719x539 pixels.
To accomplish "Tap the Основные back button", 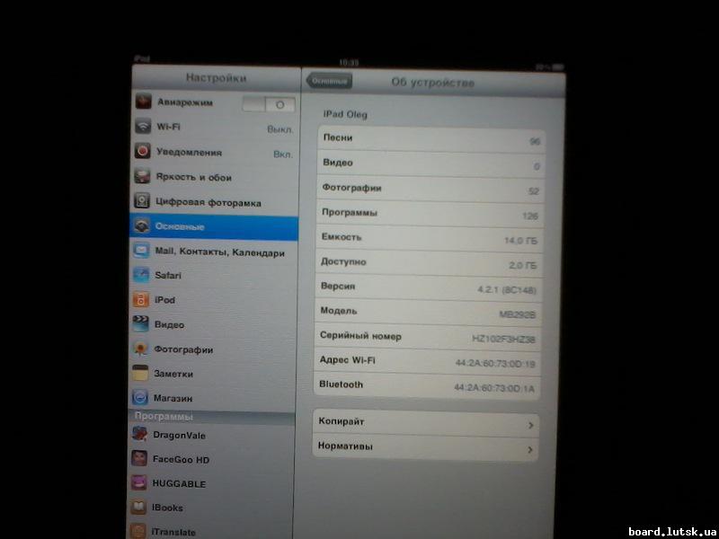I will coord(332,79).
